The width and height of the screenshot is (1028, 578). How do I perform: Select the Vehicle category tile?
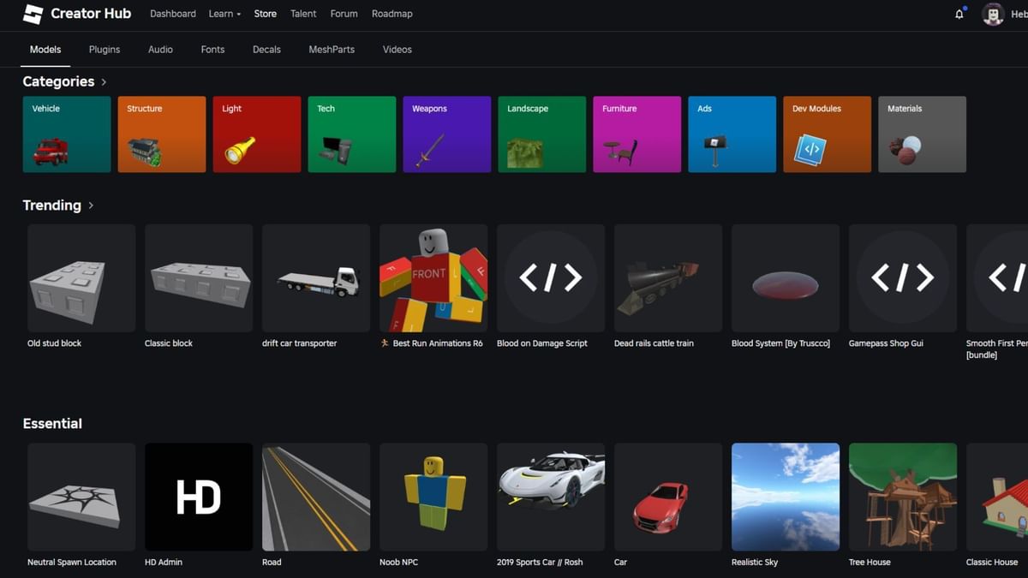click(x=67, y=134)
